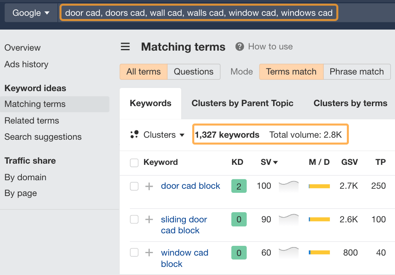Viewport: 395px width, 275px height.
Task: Add 'door cad block' via its plus icon
Action: pos(149,186)
